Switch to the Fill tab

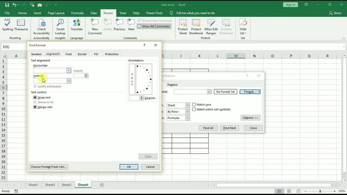tap(96, 54)
